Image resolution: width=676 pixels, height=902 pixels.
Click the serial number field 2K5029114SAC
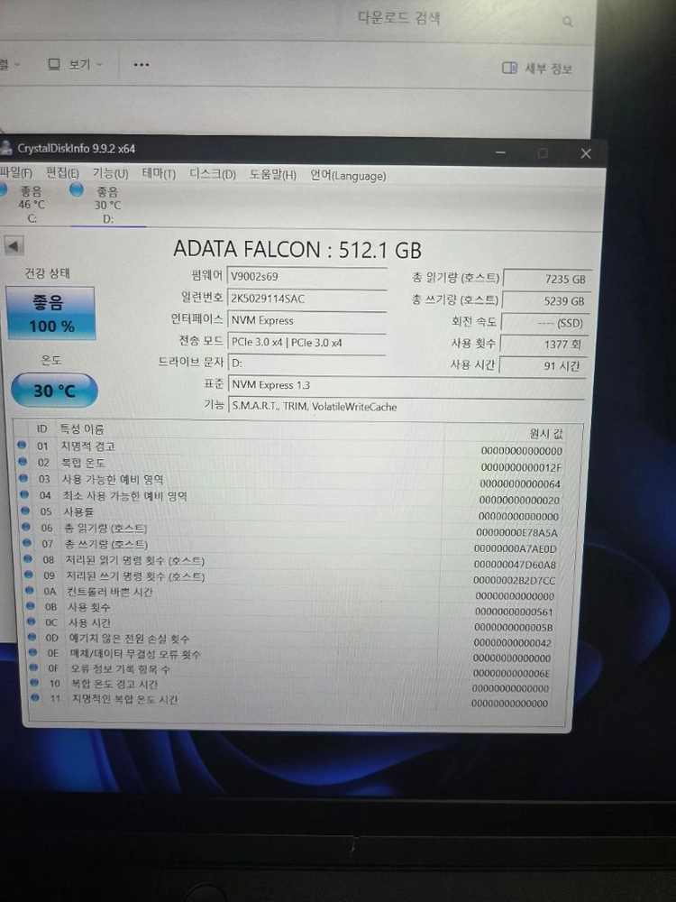click(307, 299)
